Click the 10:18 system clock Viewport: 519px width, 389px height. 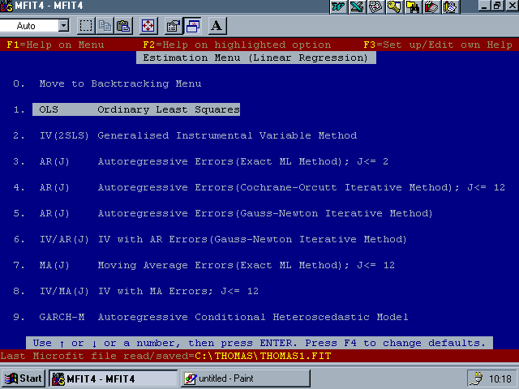pos(500,378)
